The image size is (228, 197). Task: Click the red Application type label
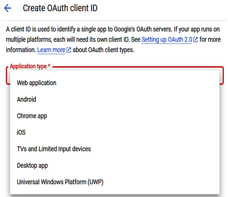pos(28,66)
